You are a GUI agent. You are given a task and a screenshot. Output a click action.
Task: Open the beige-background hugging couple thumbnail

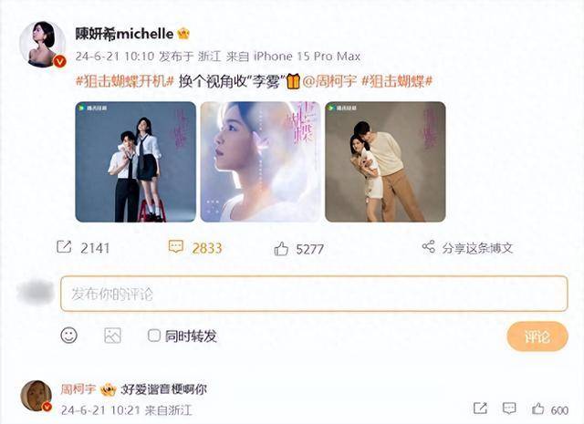click(385, 162)
